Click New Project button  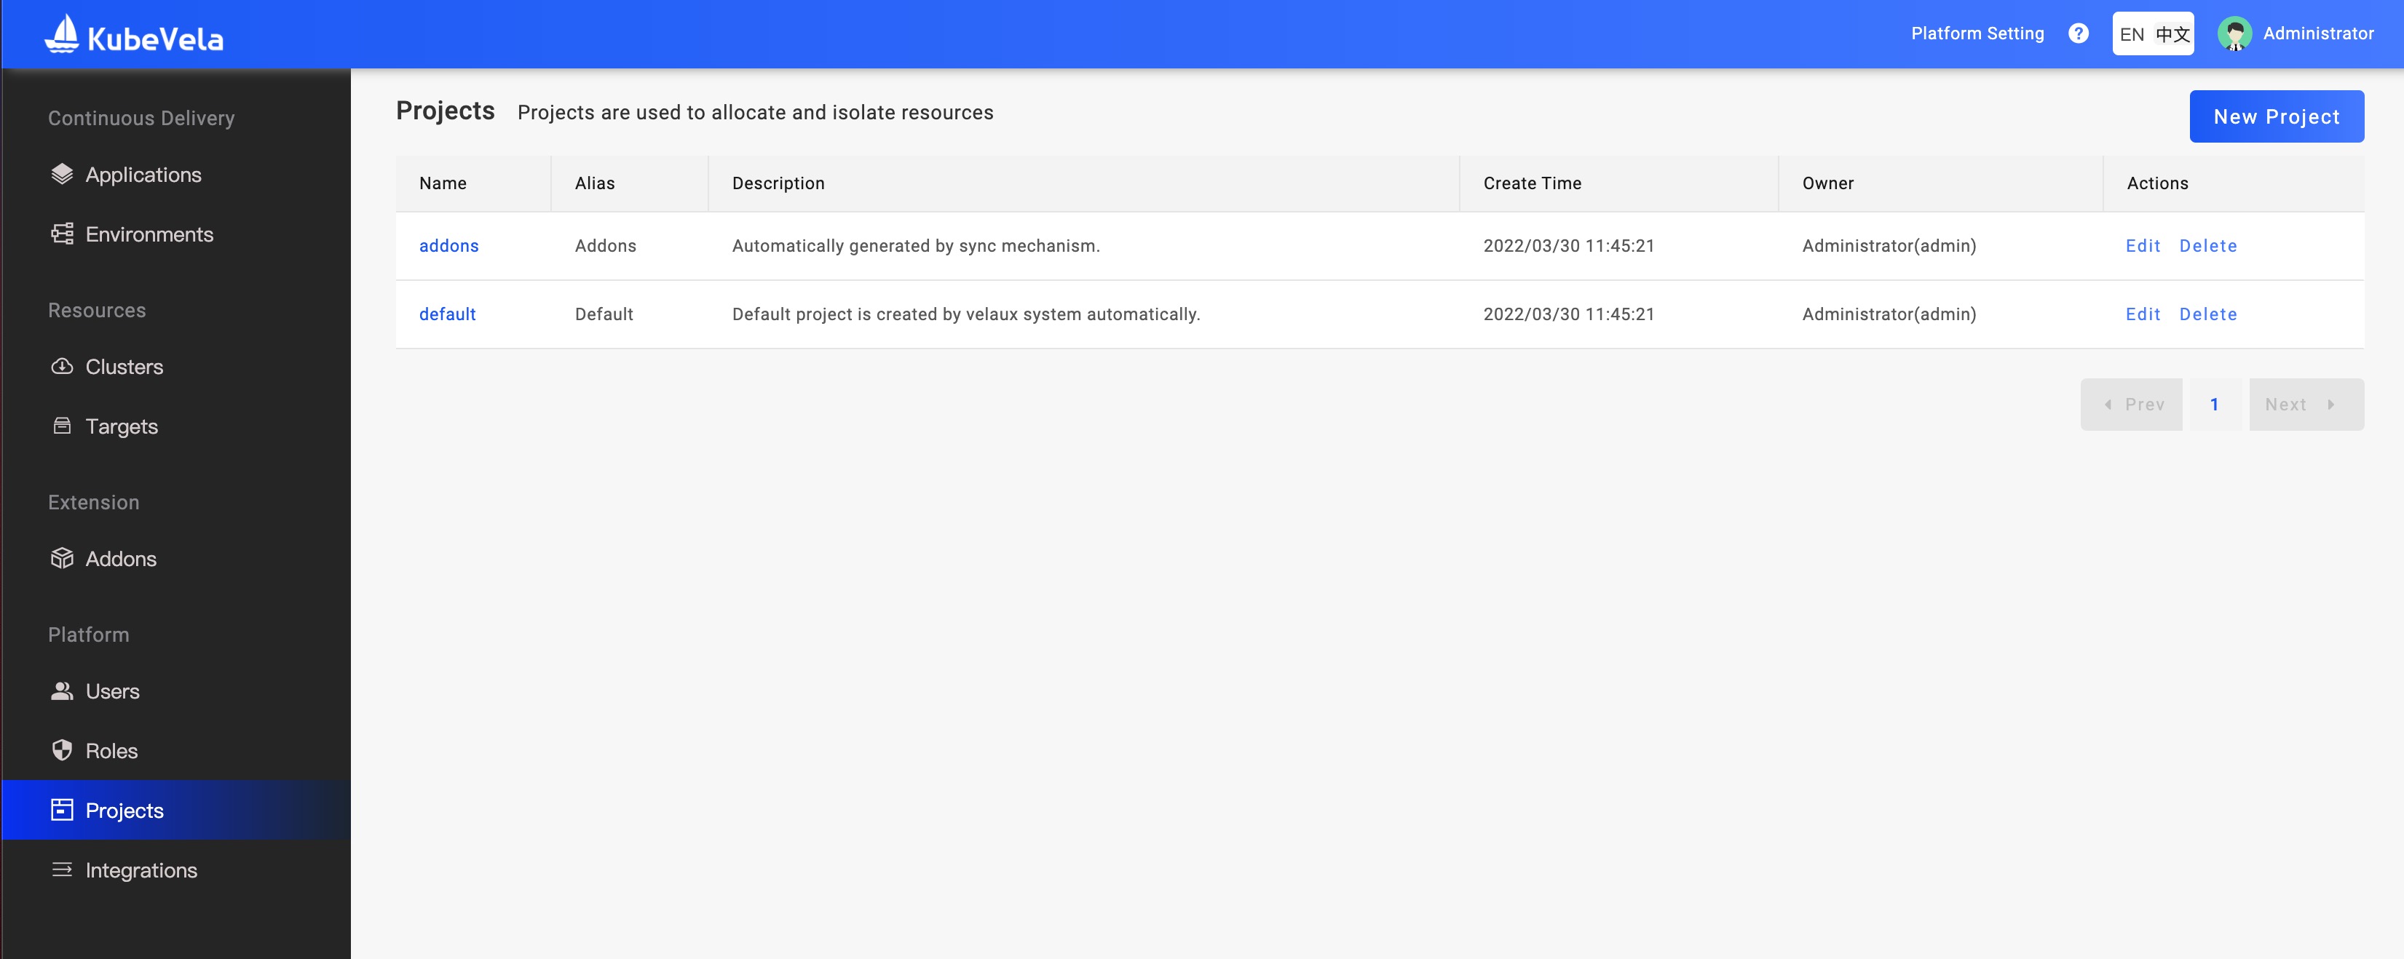tap(2277, 115)
